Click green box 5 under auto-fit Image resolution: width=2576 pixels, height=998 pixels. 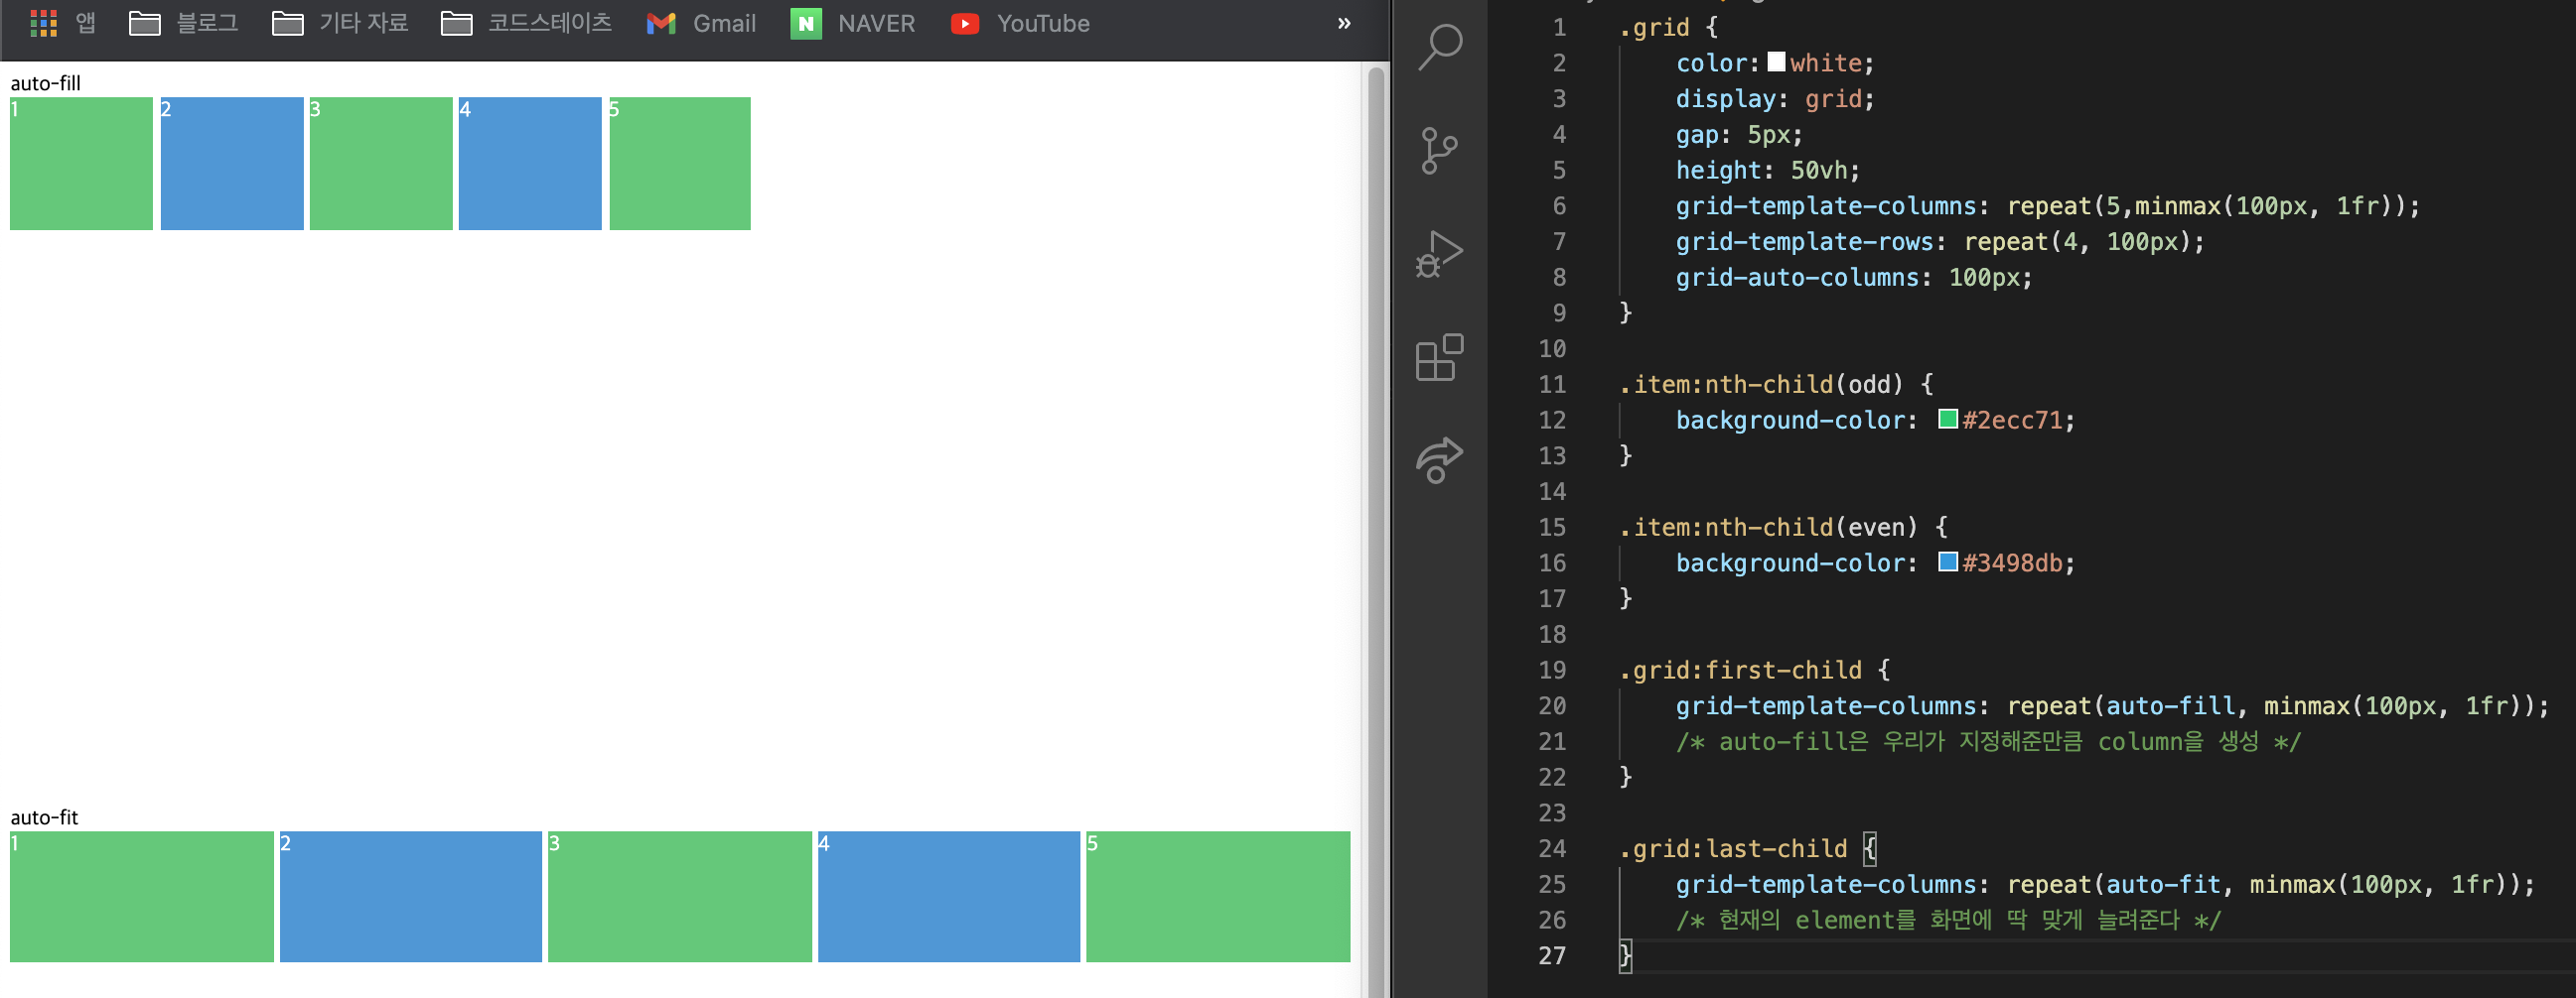[x=1218, y=897]
